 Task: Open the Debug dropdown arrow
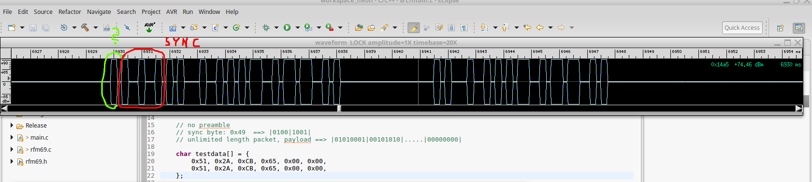(276, 27)
